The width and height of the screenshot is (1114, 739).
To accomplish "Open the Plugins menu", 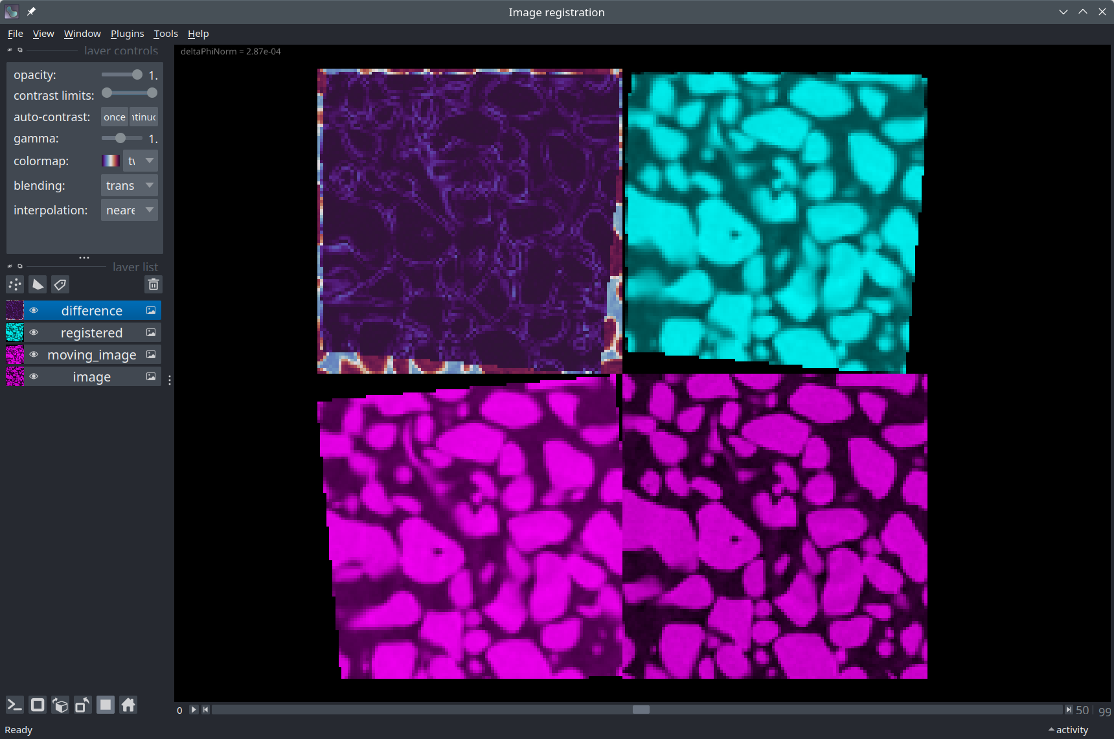I will pos(127,34).
